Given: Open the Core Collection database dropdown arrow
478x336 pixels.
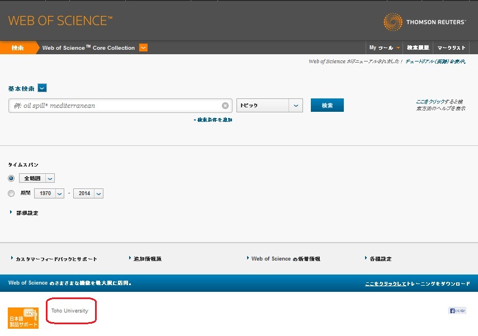Looking at the screenshot, I should coord(143,48).
